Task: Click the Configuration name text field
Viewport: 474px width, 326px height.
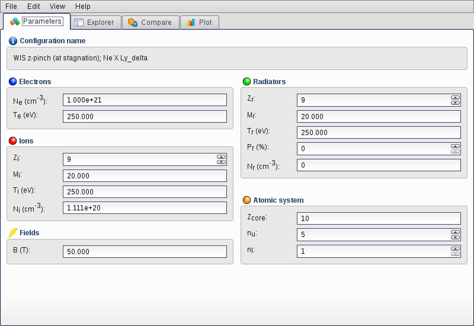Action: 237,59
